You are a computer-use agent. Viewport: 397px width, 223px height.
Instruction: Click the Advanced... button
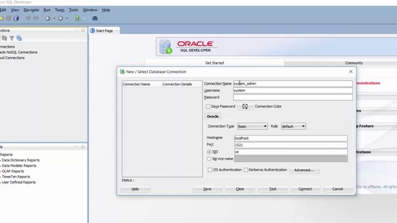(x=304, y=170)
